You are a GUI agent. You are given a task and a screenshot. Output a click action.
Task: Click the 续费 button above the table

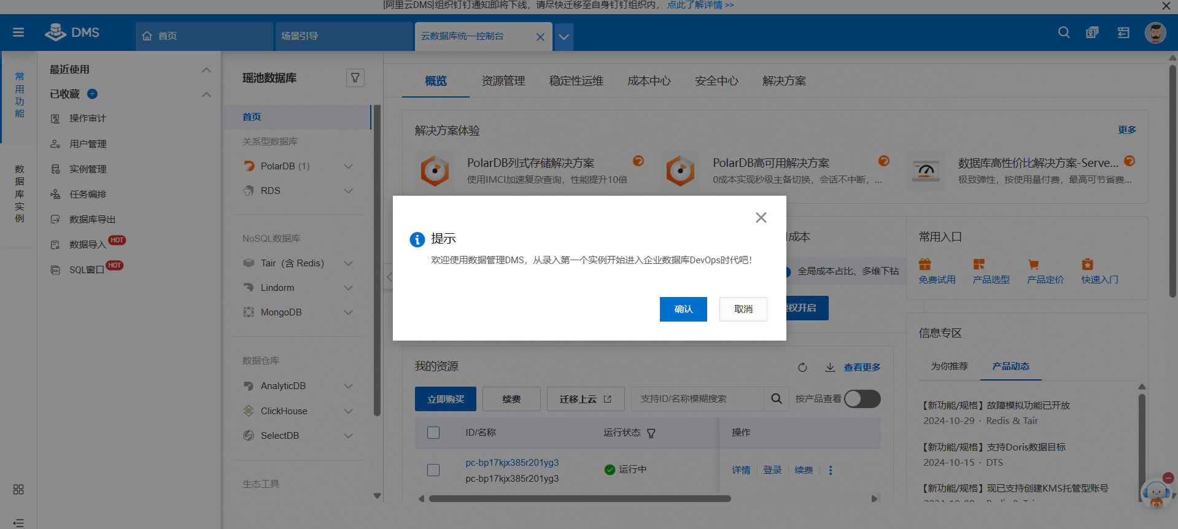click(511, 399)
